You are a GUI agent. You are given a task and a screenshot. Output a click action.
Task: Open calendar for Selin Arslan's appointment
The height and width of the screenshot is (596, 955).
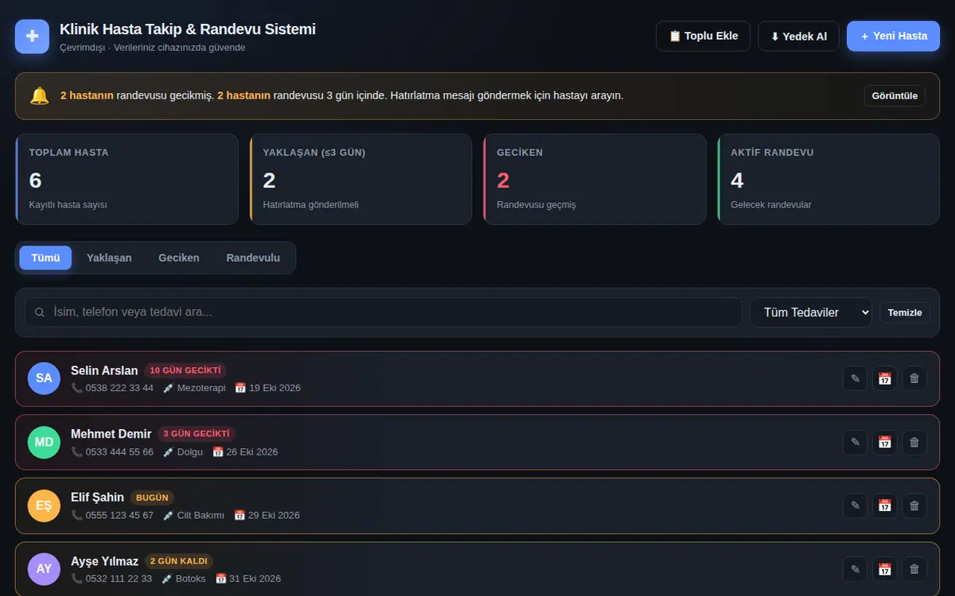(x=884, y=378)
